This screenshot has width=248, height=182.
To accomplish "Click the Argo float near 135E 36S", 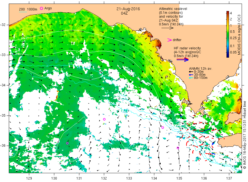I will click(x=178, y=148).
